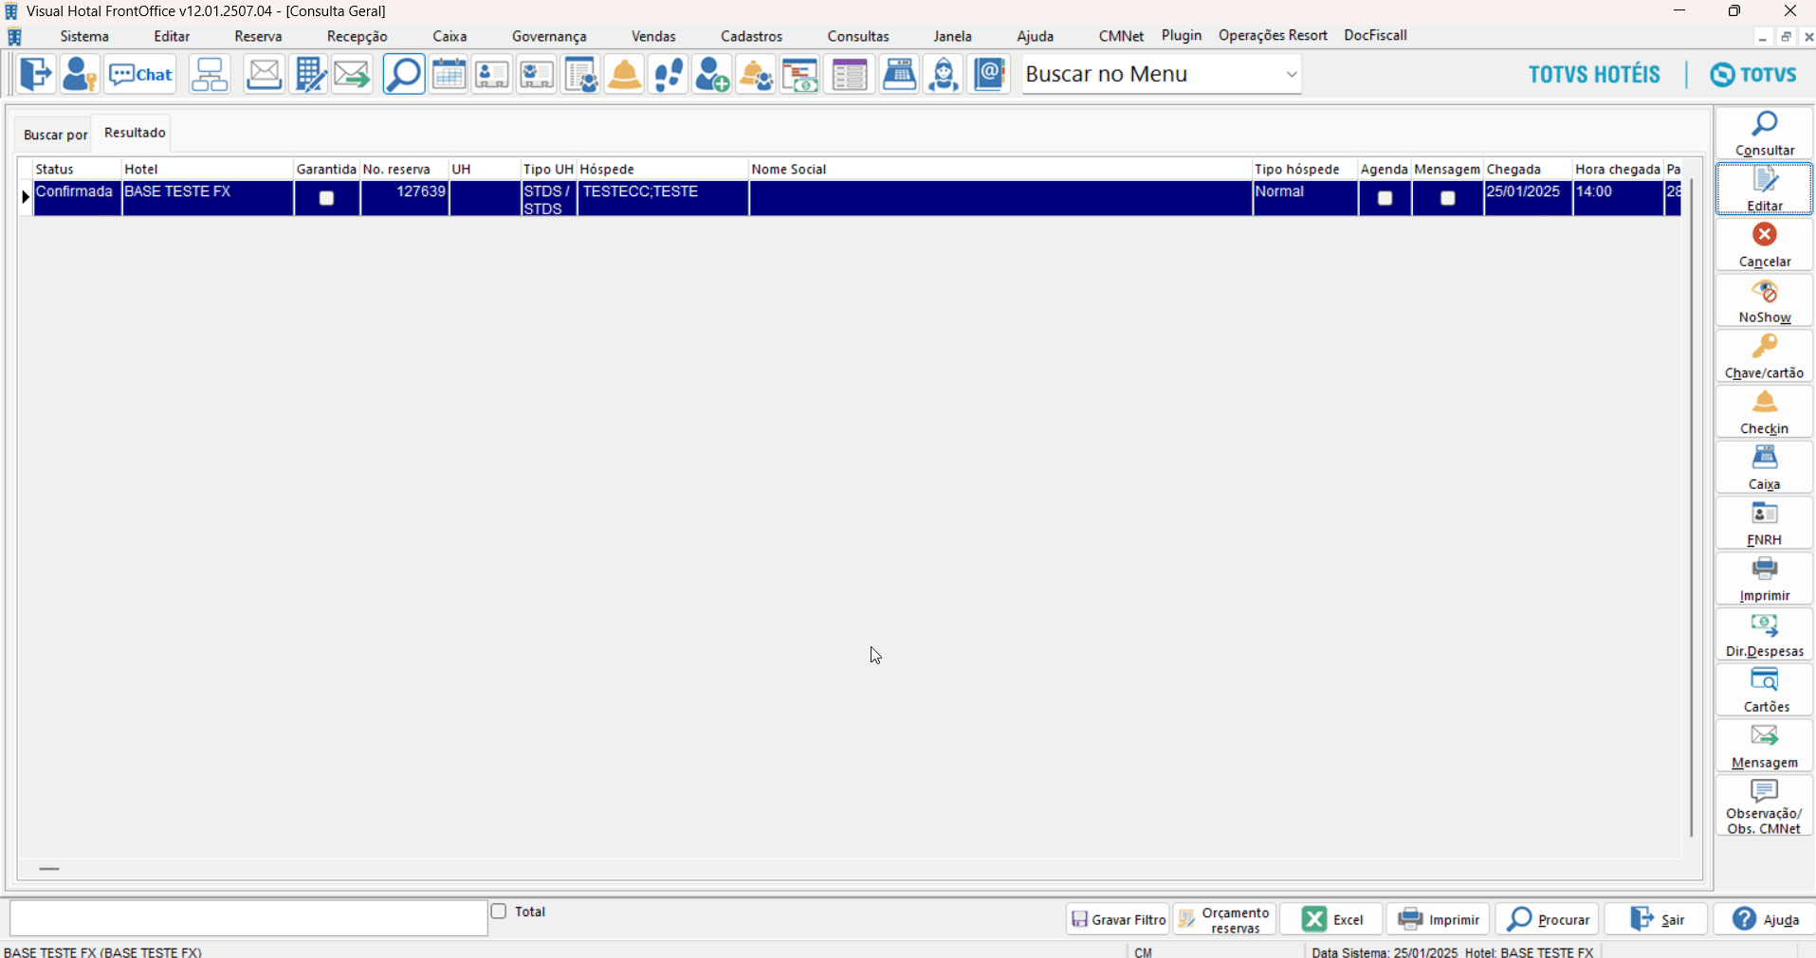The image size is (1816, 958).
Task: Click the orange bell check-in toolbar icon
Action: click(625, 74)
